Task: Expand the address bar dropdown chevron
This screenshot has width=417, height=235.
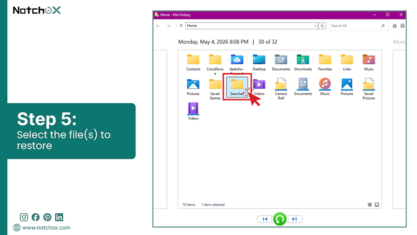Action: (x=315, y=26)
